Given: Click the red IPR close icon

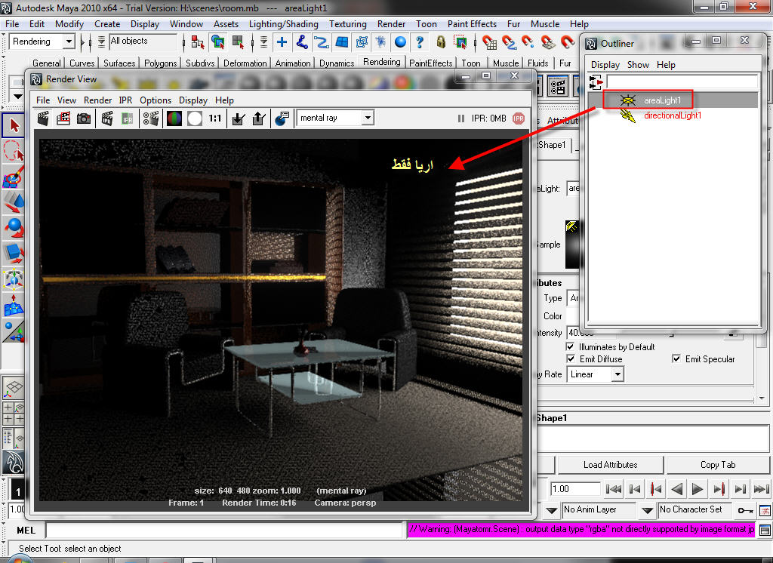Looking at the screenshot, I should [x=519, y=118].
